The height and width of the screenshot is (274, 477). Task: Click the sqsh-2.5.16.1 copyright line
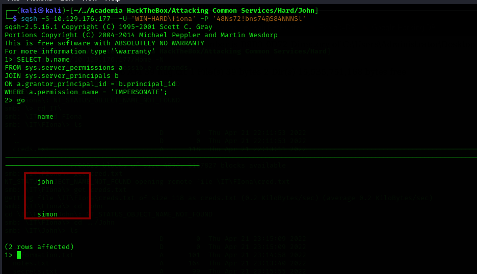[101, 26]
